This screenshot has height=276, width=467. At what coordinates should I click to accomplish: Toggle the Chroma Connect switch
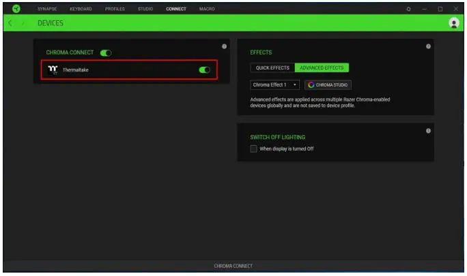(x=106, y=53)
